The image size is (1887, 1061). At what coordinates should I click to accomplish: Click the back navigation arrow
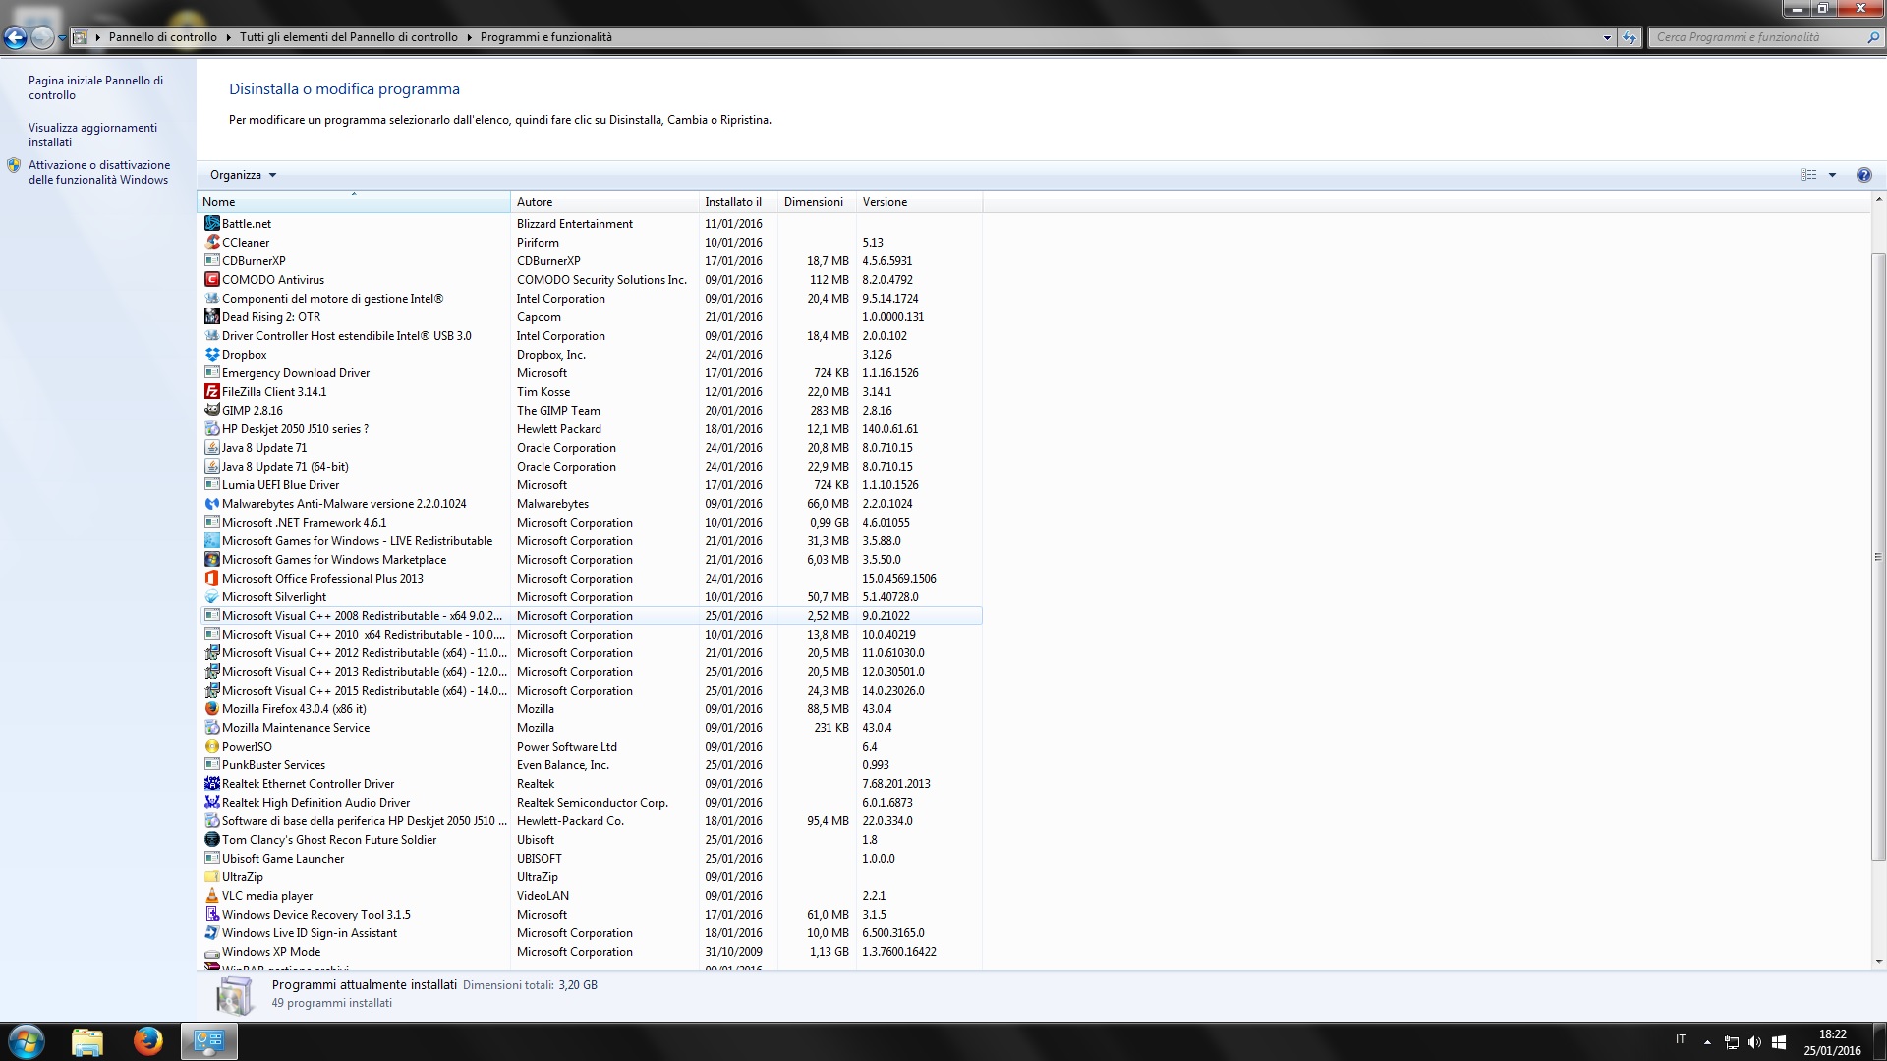[15, 37]
